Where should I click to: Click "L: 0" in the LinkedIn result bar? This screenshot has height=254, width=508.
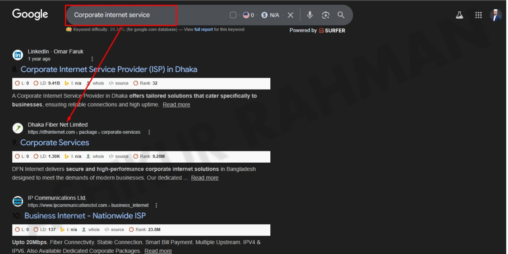click(22, 83)
